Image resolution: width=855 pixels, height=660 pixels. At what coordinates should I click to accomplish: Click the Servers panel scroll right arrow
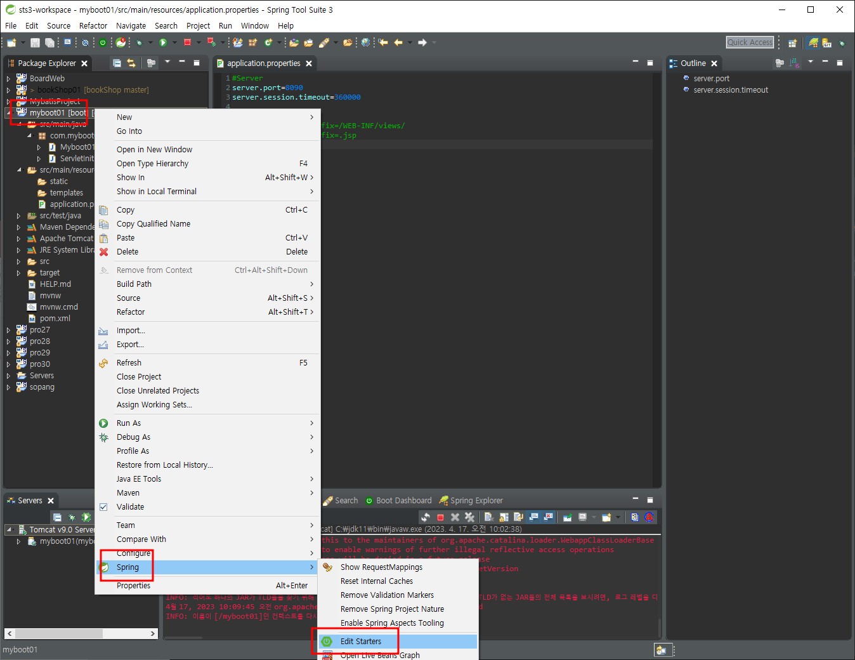tap(152, 633)
